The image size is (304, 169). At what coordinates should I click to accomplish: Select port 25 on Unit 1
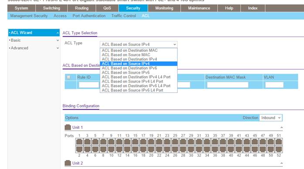[x=175, y=142]
